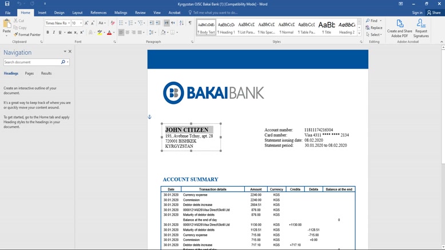Click Create and Share Adobe PDF
445x250 pixels.
(x=399, y=28)
